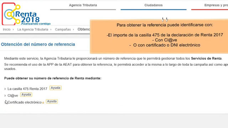Image resolution: width=228 pixels, height=128 pixels.
Task: Open Ayuda for casilla 475 Renta 2017
Action: 56,88
